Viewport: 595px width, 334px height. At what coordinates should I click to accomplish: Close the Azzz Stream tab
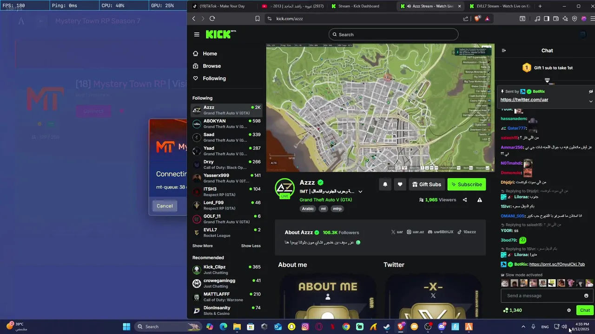460,6
